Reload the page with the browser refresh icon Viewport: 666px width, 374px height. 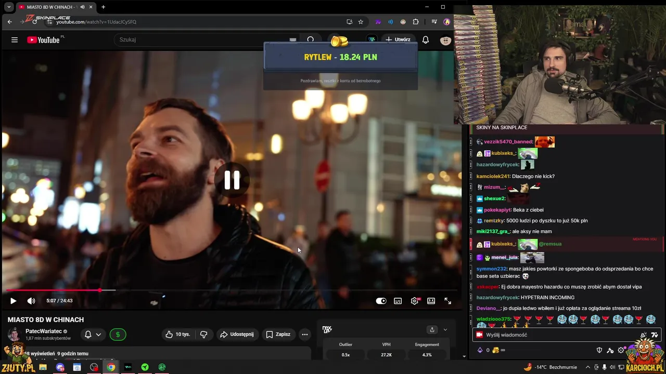tap(34, 22)
